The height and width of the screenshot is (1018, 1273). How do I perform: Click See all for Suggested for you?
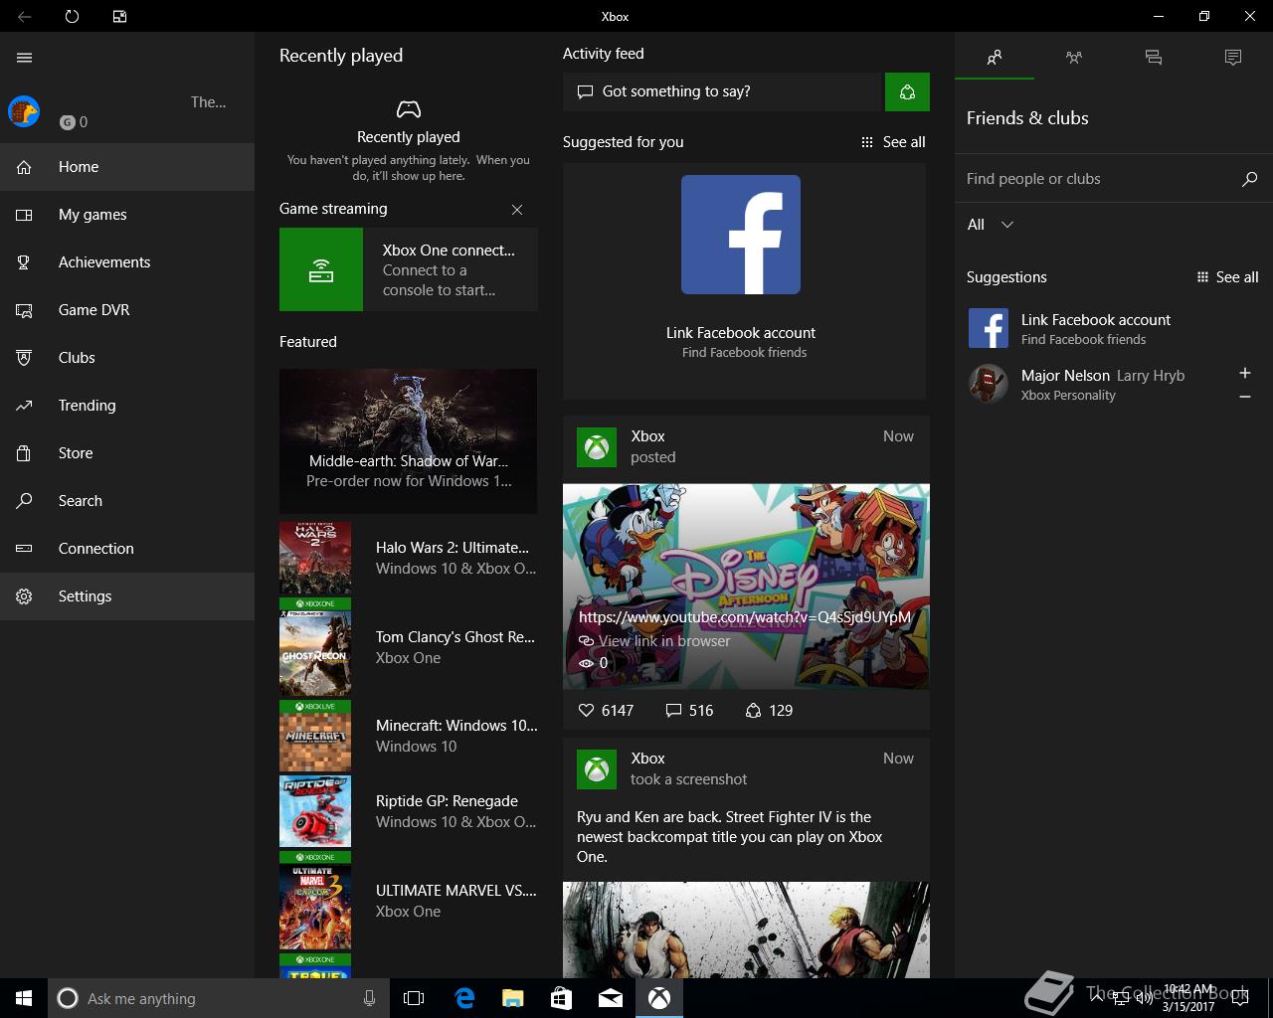click(x=893, y=142)
